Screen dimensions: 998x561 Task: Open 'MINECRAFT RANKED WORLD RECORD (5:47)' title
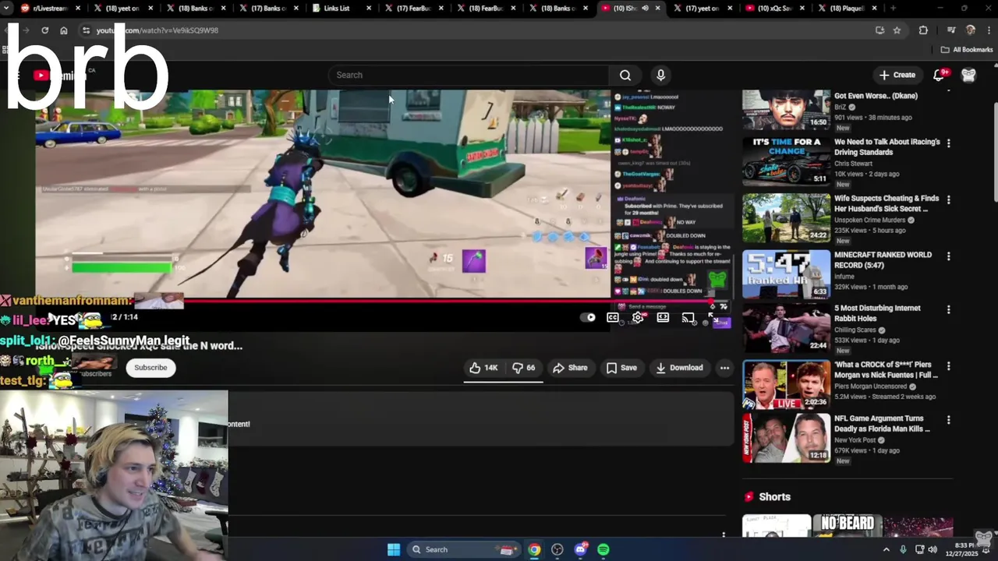[883, 259]
